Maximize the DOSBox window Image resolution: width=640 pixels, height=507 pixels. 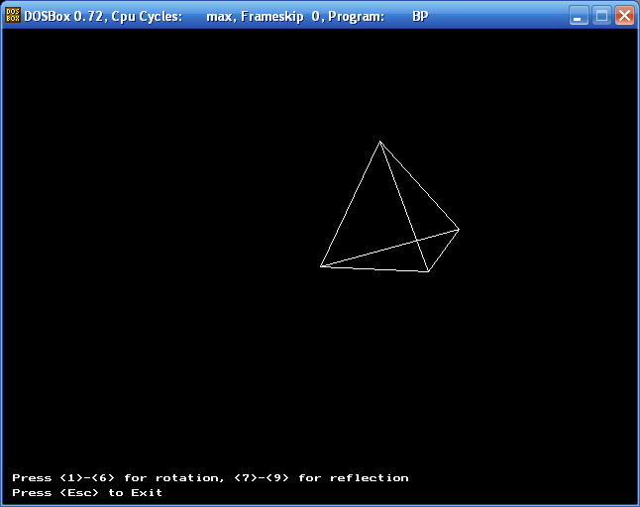tap(601, 16)
